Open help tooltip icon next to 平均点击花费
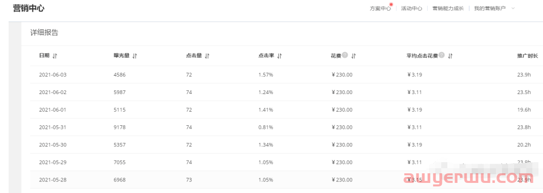543x193 pixels. point(441,56)
